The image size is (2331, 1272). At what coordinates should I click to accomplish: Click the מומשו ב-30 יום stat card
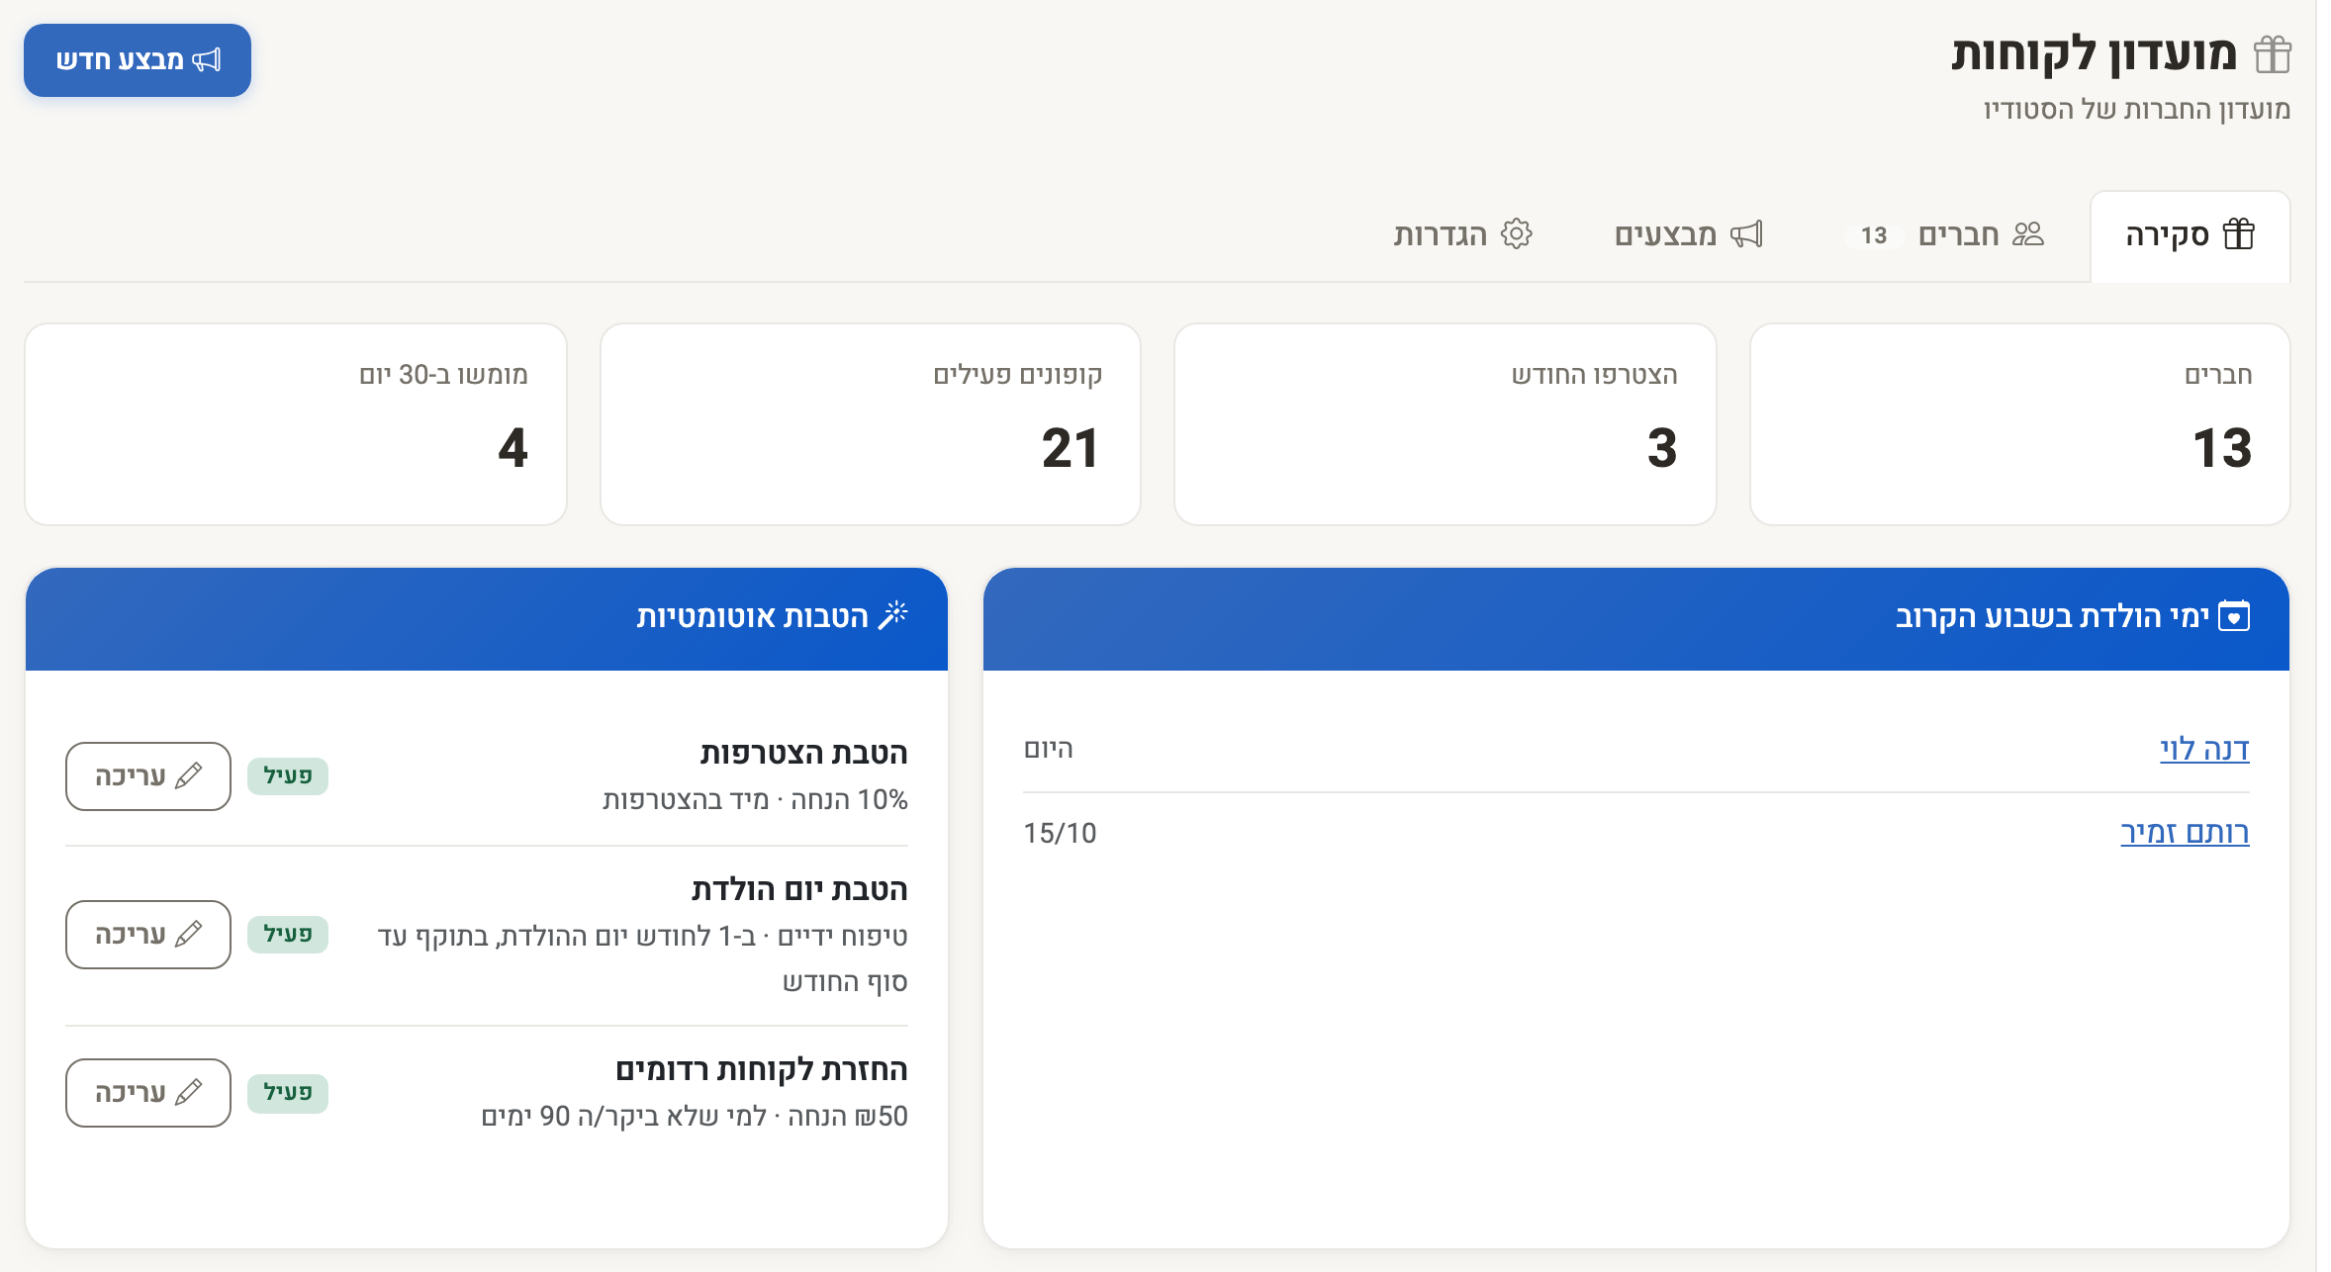[296, 424]
